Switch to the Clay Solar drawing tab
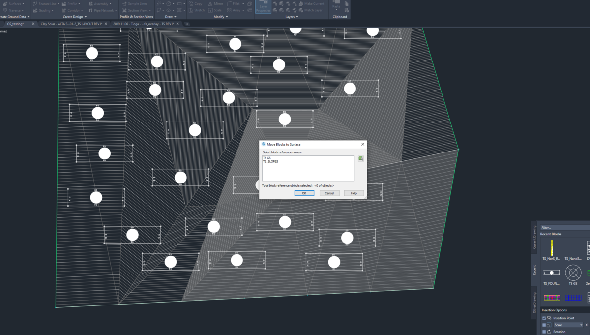The height and width of the screenshot is (335, 590). 71,24
